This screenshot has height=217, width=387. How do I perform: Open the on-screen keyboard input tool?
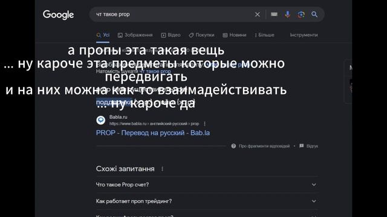274,14
